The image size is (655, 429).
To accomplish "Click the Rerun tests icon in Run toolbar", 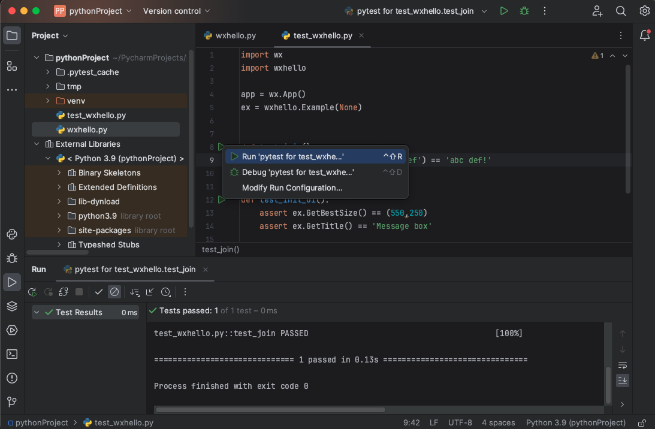I will tap(32, 292).
